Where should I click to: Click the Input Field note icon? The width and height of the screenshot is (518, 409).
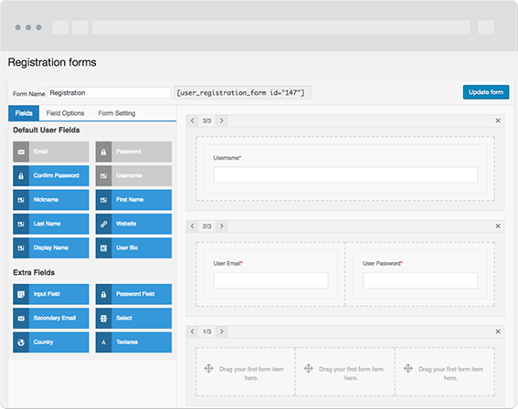(21, 294)
